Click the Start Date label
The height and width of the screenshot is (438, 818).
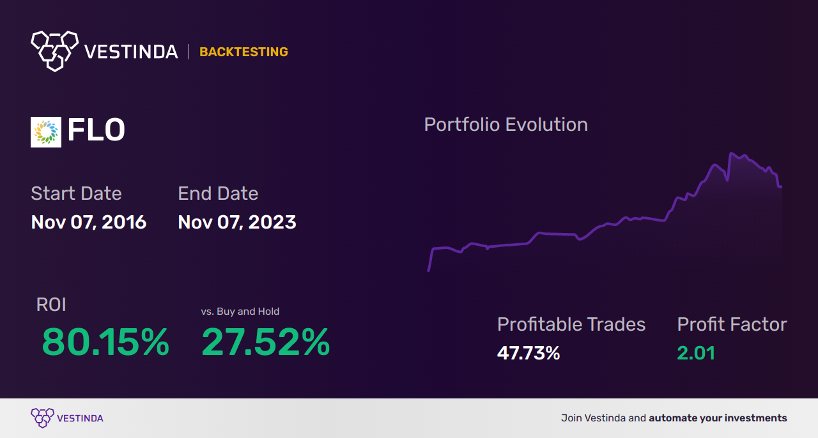pyautogui.click(x=76, y=193)
